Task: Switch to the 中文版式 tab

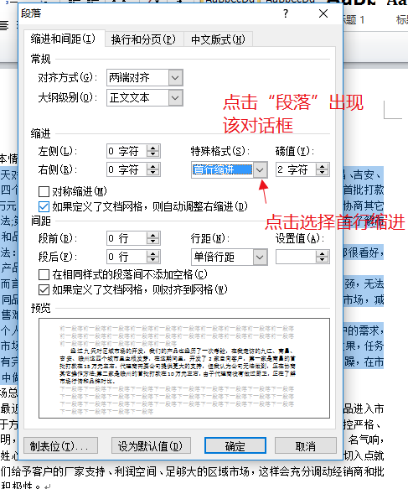Action: [x=218, y=39]
